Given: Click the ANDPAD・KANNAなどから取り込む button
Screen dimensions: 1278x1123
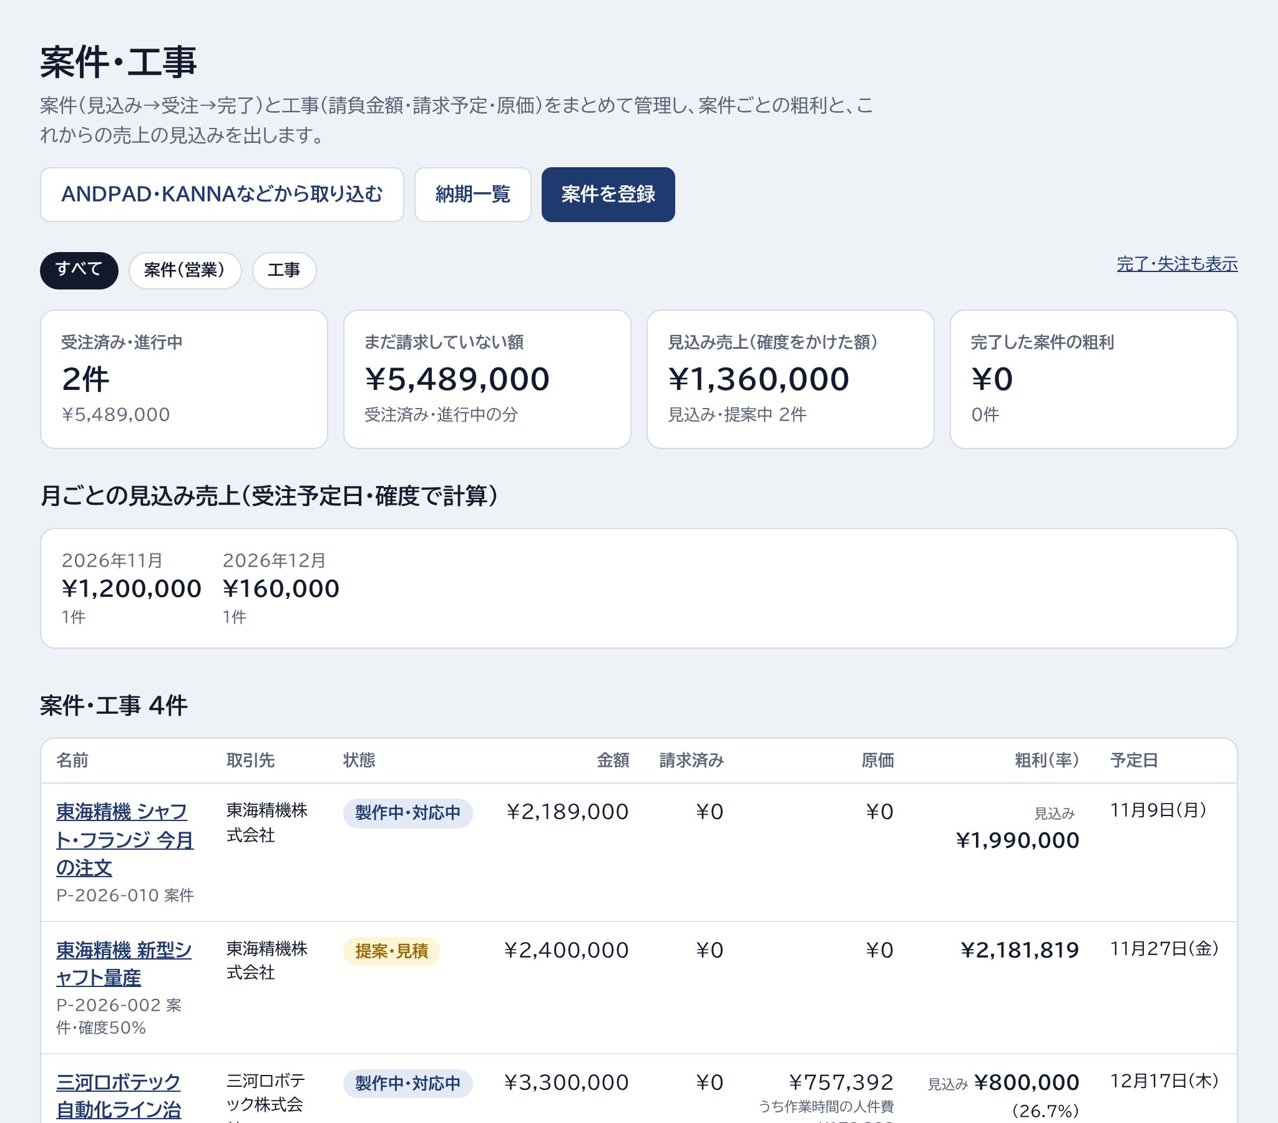Looking at the screenshot, I should pyautogui.click(x=222, y=195).
